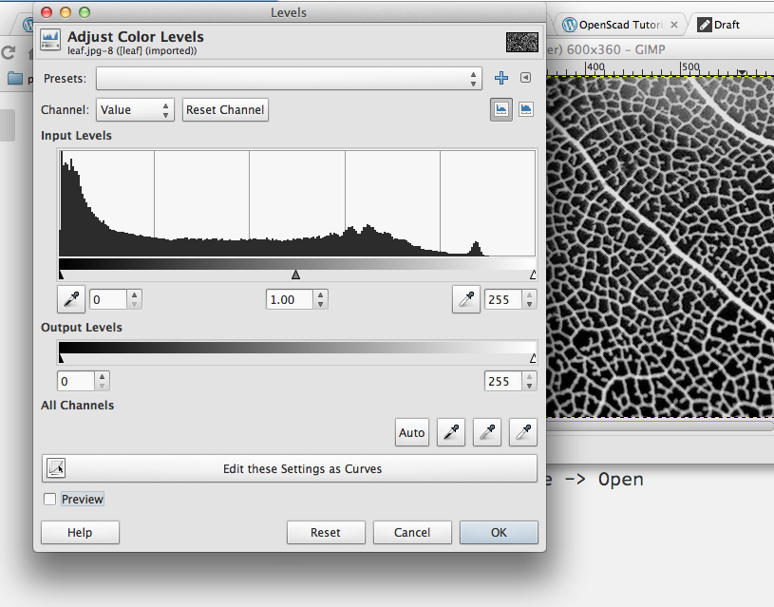Switch histogram to linear view
The width and height of the screenshot is (774, 607).
tap(500, 109)
